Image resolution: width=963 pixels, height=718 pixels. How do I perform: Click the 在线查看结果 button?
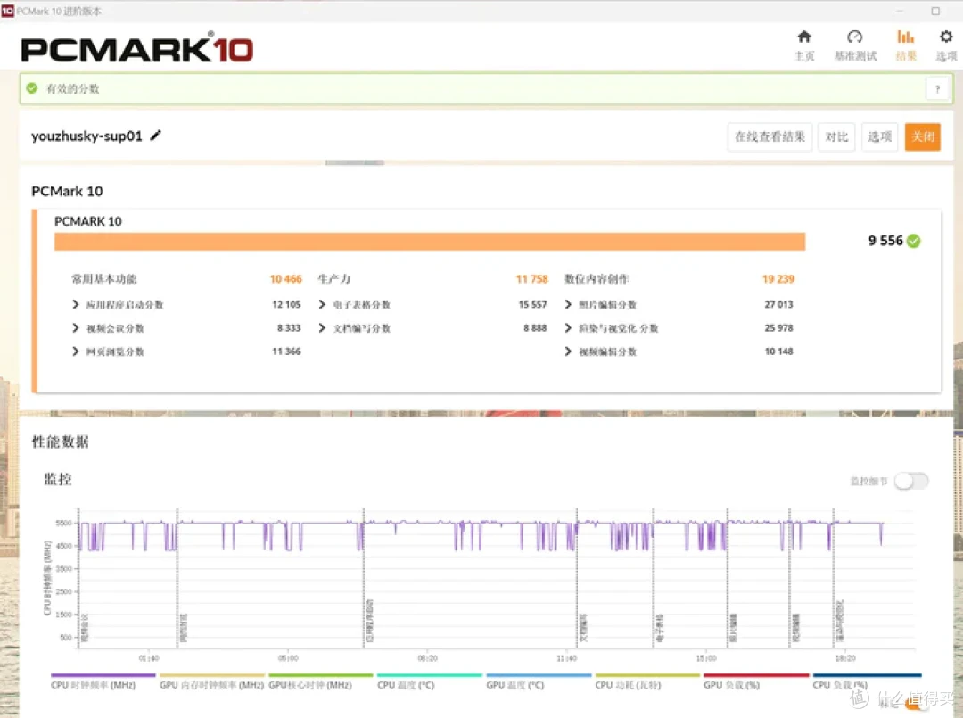pos(770,136)
